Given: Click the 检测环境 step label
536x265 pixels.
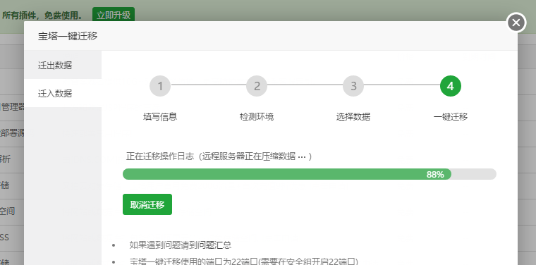Looking at the screenshot, I should coord(257,117).
